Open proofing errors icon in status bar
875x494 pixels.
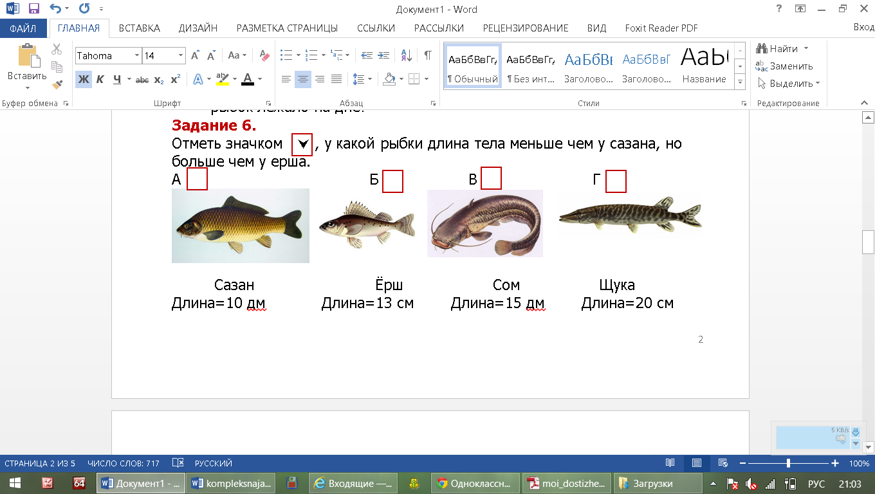point(178,463)
